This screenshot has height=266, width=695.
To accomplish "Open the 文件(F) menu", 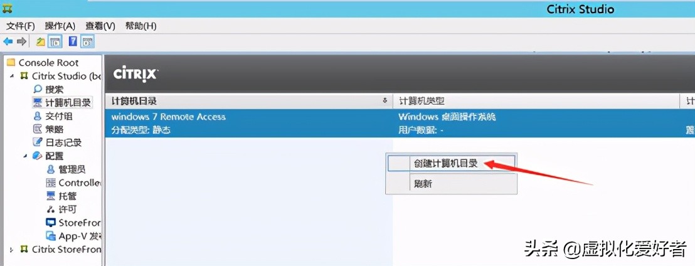I will tap(21, 26).
